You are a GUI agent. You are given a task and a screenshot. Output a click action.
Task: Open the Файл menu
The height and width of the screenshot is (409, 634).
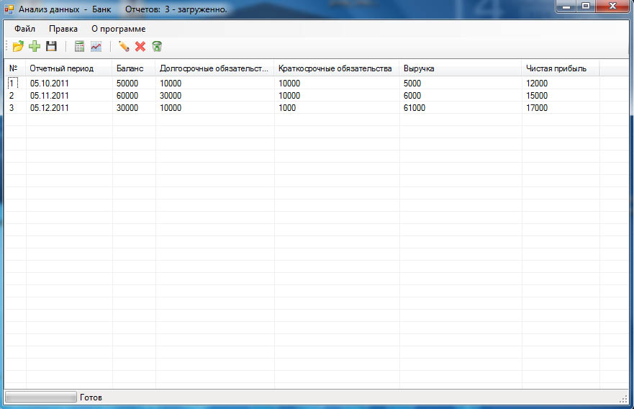pos(24,29)
